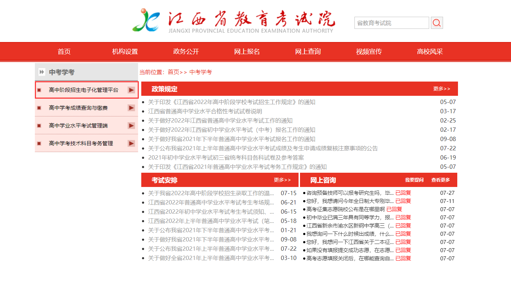Viewport: 511px width, 302px height.
Task: Open the 网上报名 navigation menu
Action: [247, 52]
